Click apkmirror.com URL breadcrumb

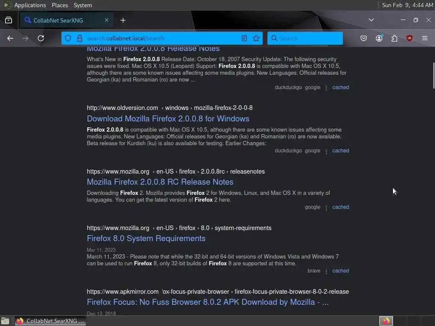[x=218, y=292]
